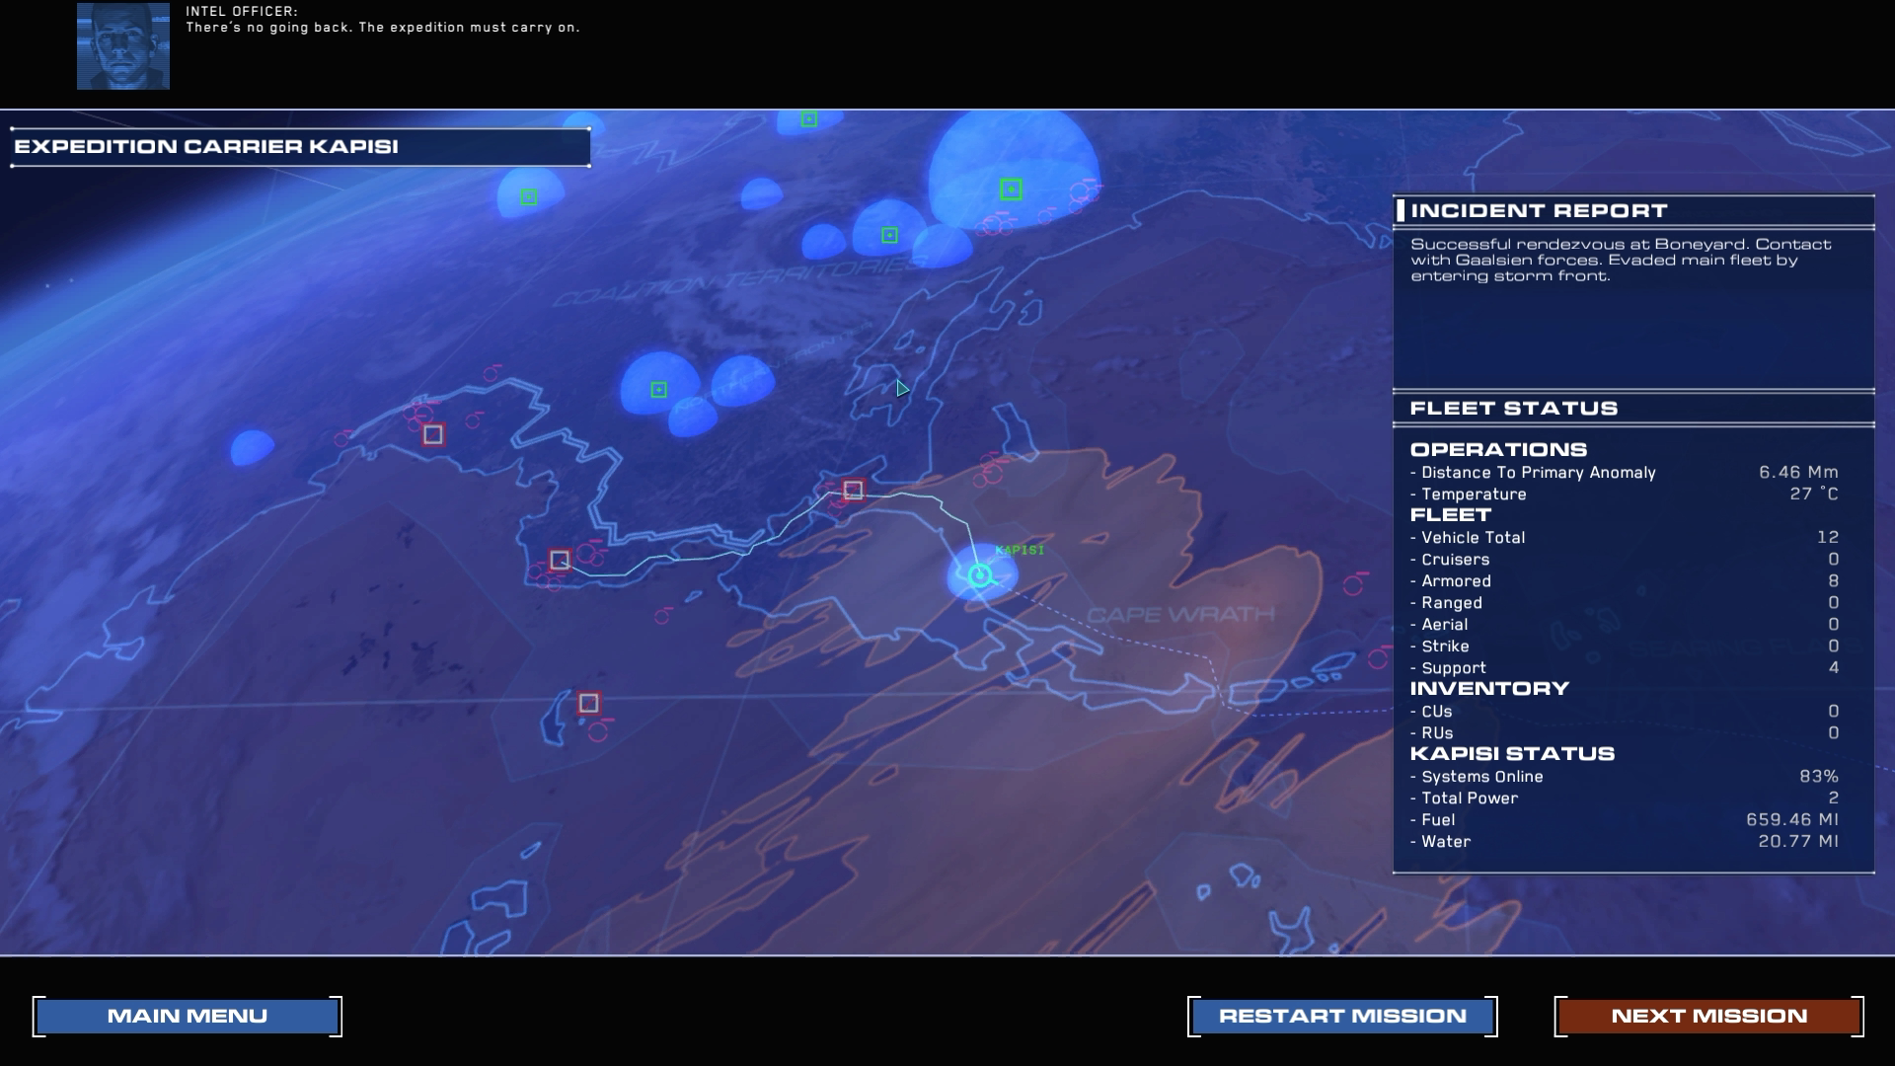
Task: Select the leftmost red square map marker
Action: pyautogui.click(x=433, y=434)
